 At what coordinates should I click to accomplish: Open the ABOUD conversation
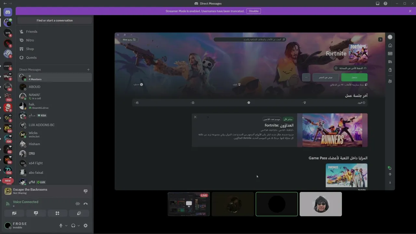(55, 87)
